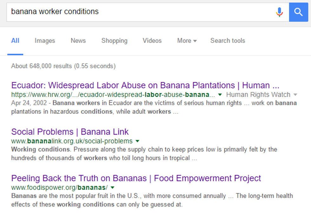311x215 pixels.
Task: Click the search box containing banana worker conditions
Action: pos(140,12)
